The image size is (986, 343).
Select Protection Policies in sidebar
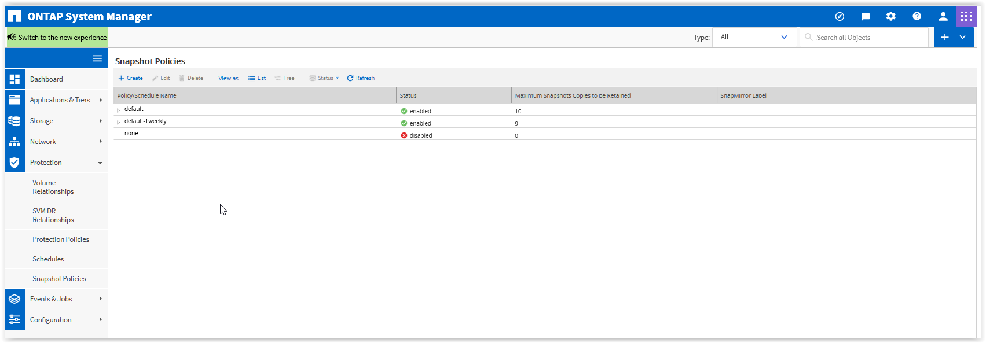(x=61, y=239)
